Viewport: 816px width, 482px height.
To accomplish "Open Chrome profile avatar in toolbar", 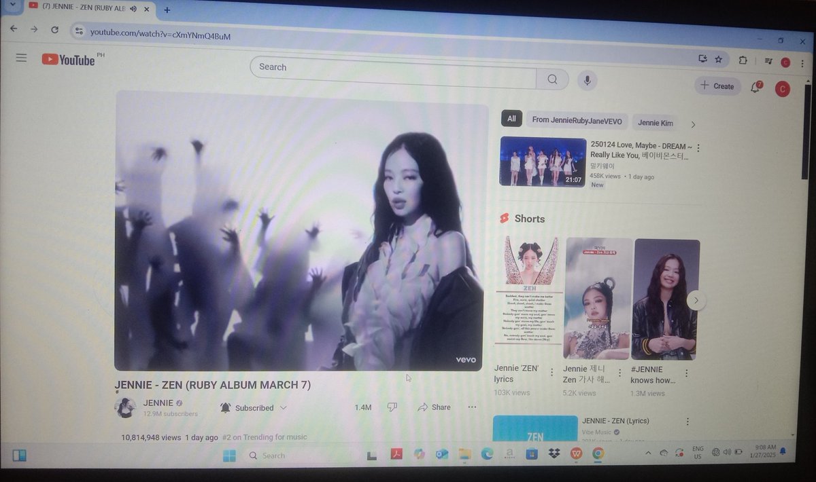I will point(785,62).
